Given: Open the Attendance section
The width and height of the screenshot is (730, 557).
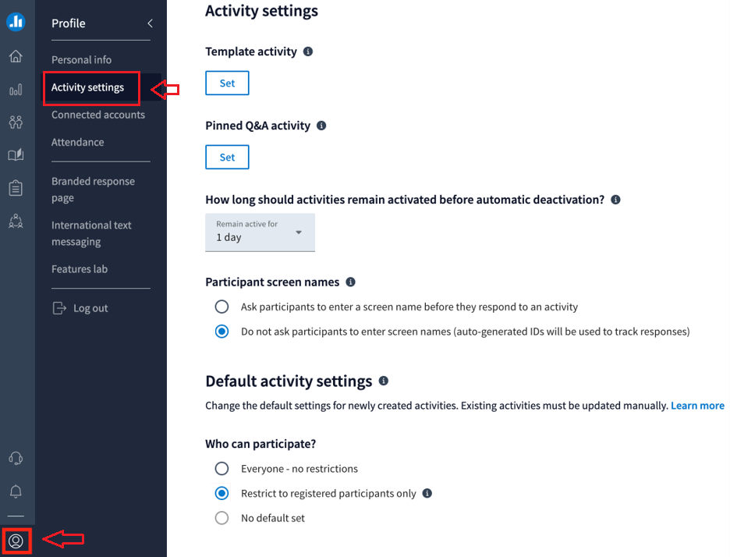Looking at the screenshot, I should pos(78,142).
